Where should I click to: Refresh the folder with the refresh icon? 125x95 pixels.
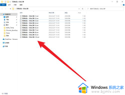82,9
